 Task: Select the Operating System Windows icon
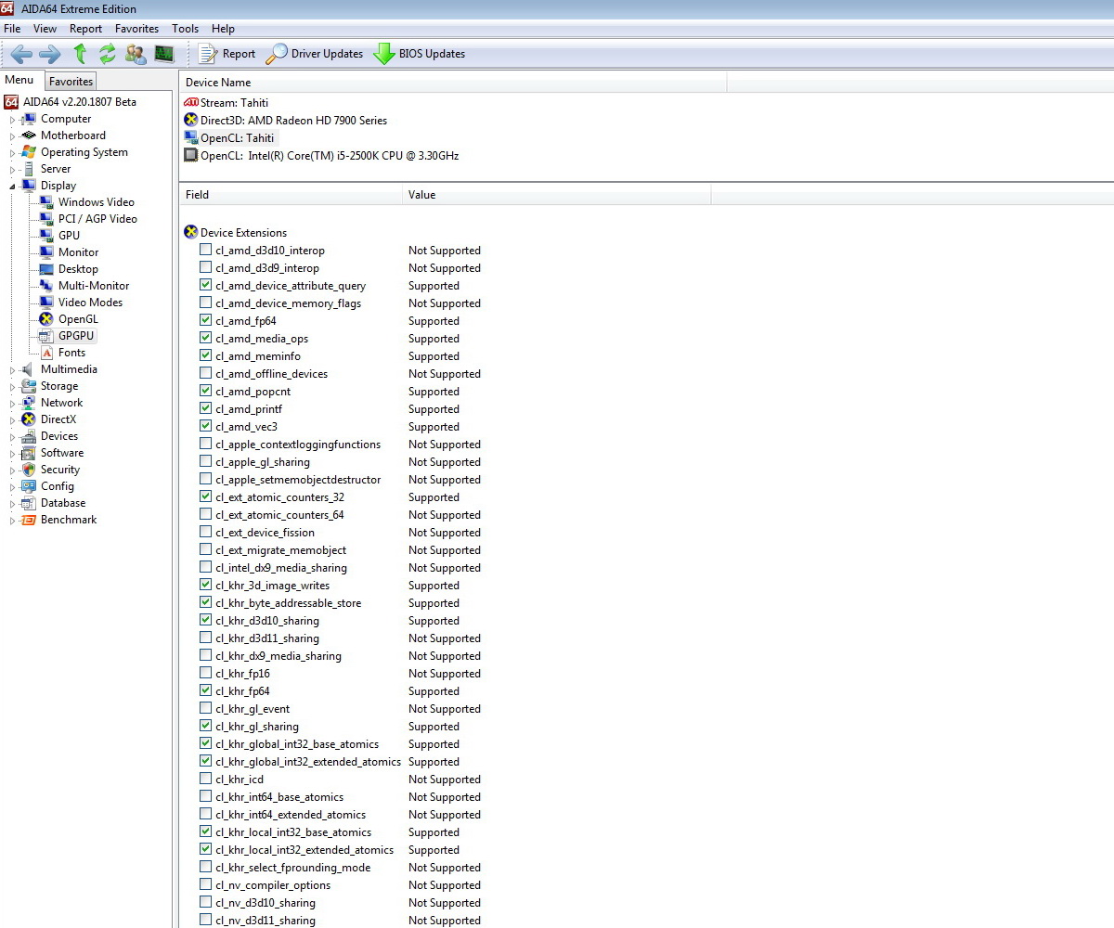[29, 152]
